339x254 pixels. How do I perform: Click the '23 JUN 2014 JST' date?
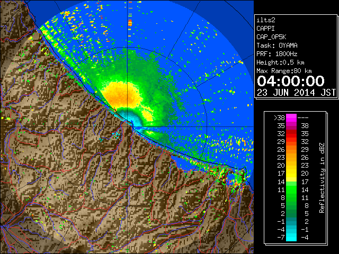click(x=297, y=93)
